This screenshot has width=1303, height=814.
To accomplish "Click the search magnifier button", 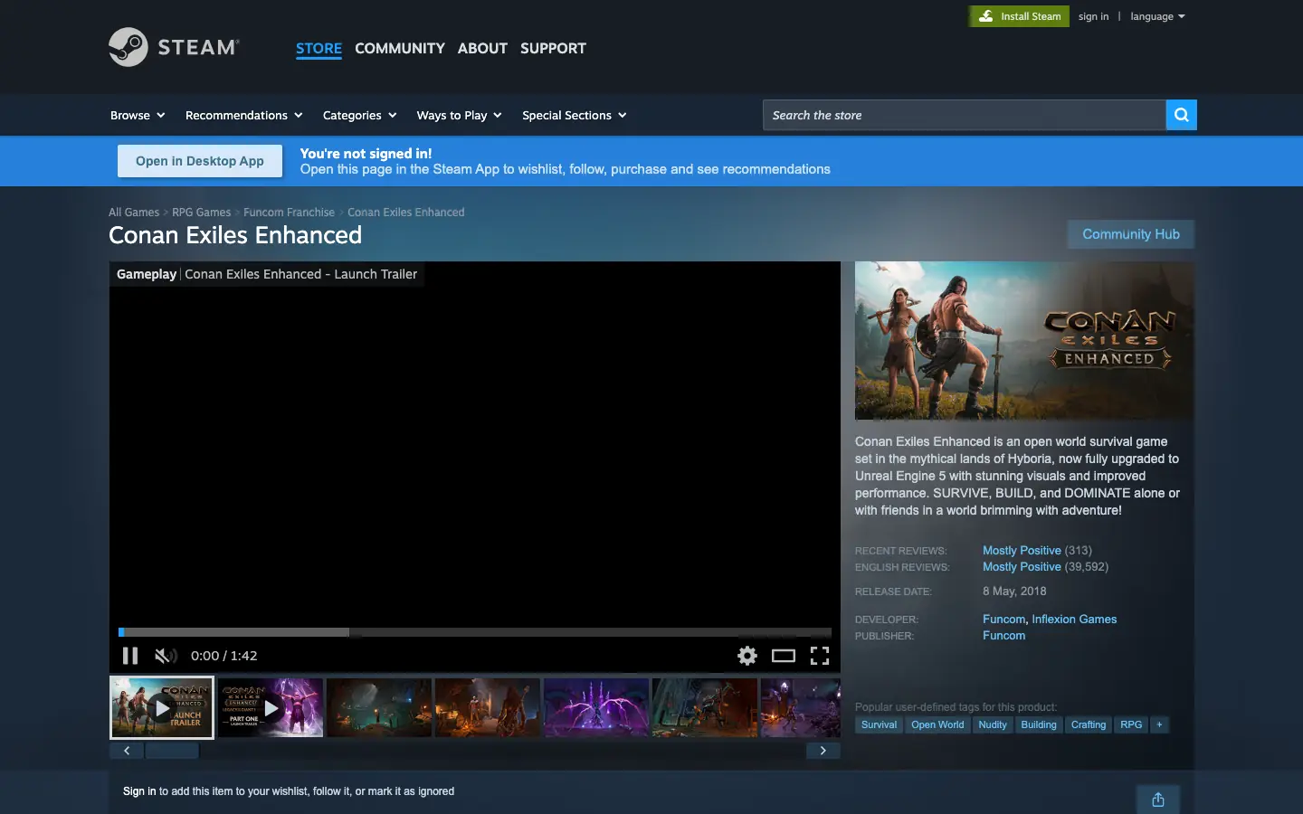I will click(x=1181, y=115).
